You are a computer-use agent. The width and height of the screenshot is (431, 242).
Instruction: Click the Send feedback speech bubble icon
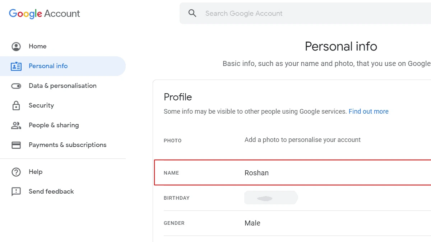(x=16, y=192)
